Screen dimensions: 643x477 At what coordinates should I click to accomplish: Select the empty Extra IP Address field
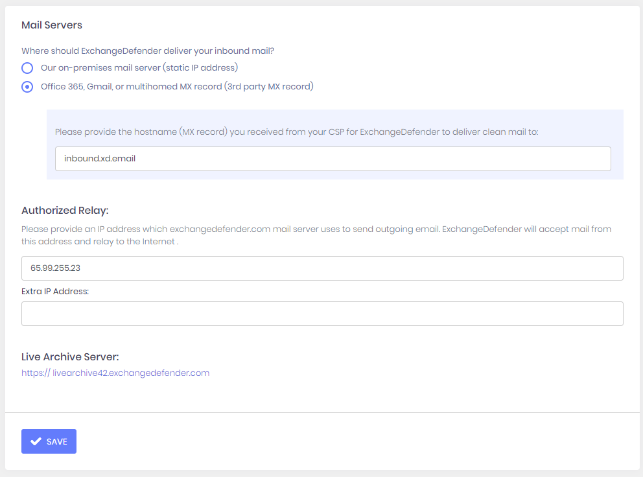click(x=322, y=313)
